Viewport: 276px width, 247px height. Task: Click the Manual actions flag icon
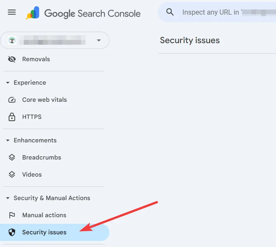pyautogui.click(x=12, y=215)
